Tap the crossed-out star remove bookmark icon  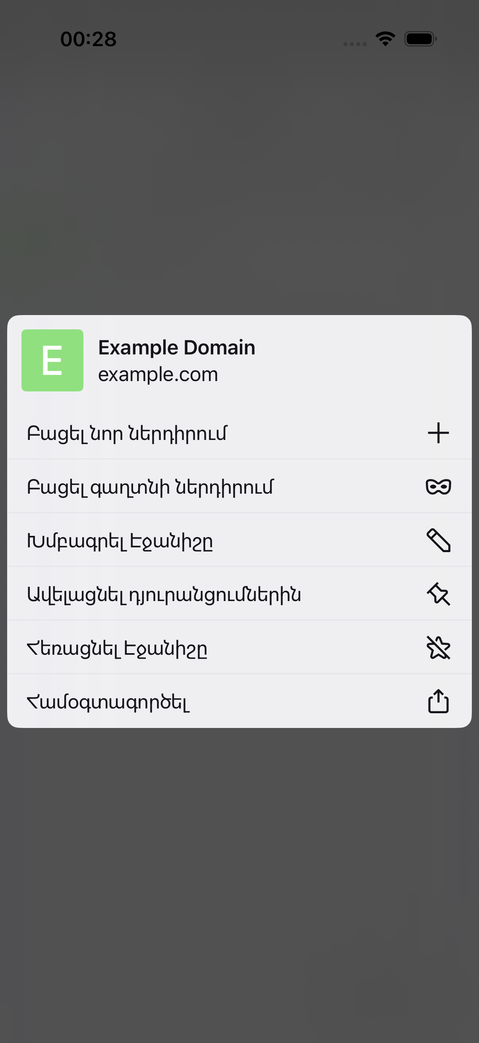pos(438,648)
